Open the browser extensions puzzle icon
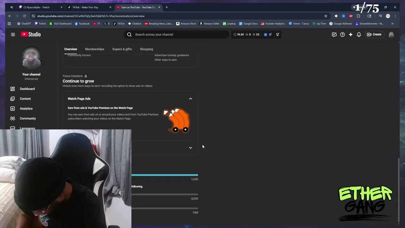 pos(358,16)
